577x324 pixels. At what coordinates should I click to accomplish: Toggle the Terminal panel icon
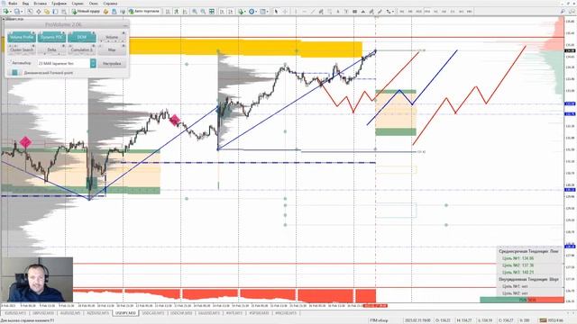coord(55,12)
